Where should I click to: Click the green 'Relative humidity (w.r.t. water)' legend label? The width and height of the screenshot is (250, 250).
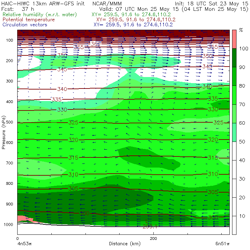(40, 15)
